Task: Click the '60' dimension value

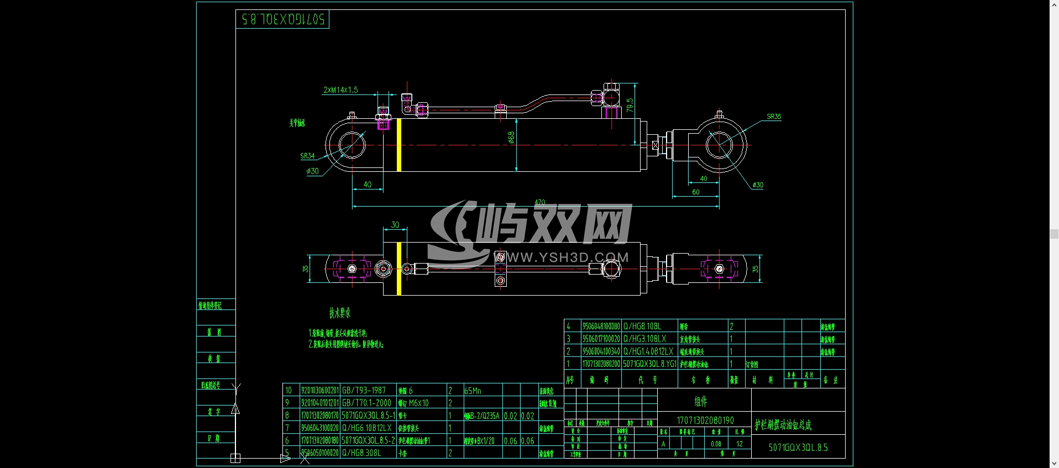Action: (696, 192)
